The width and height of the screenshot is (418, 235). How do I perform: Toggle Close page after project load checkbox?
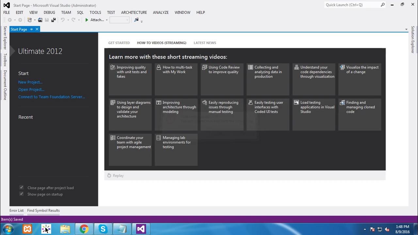(22, 188)
